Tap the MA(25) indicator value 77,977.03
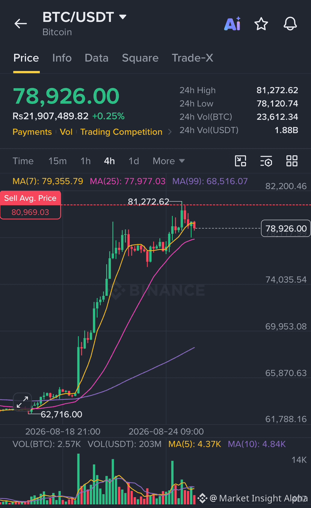Viewport: 311px width, 508px height. point(128,181)
